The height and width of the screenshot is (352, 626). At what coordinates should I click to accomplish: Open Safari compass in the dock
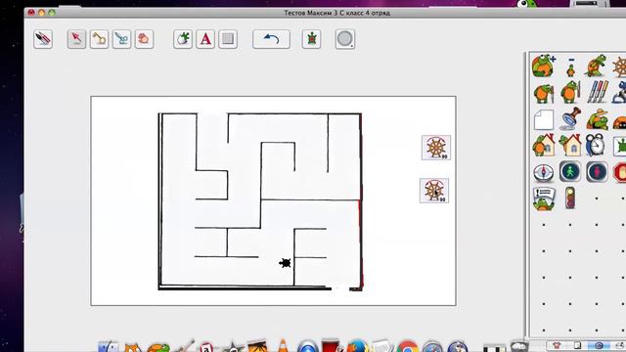click(x=432, y=346)
